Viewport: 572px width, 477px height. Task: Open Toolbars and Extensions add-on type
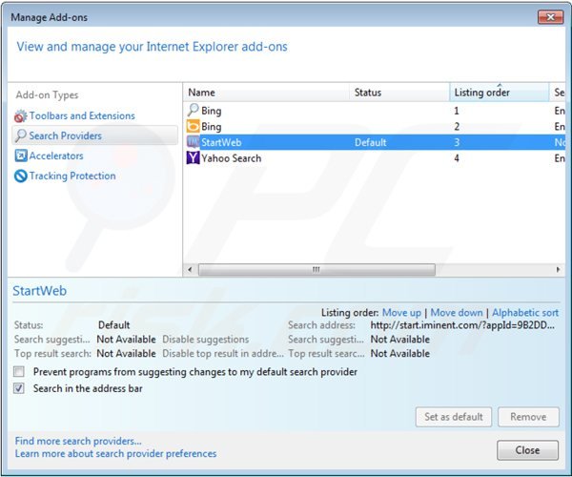[82, 115]
